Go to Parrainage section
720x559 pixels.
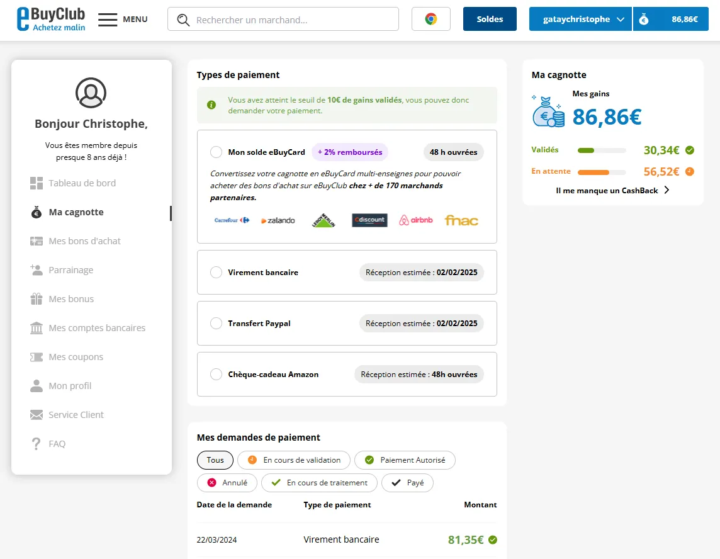71,270
